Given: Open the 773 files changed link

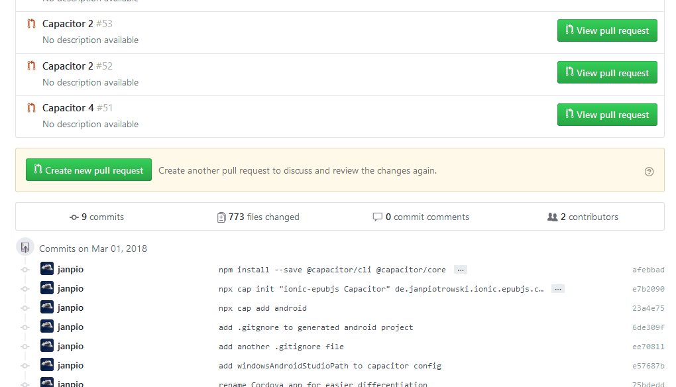Looking at the screenshot, I should (x=265, y=217).
